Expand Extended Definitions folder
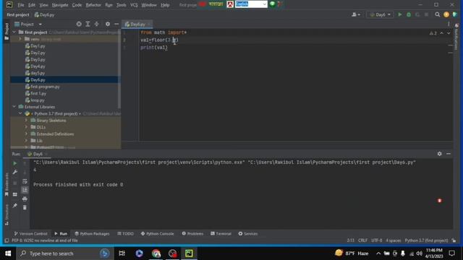The height and width of the screenshot is (260, 463). (26, 134)
